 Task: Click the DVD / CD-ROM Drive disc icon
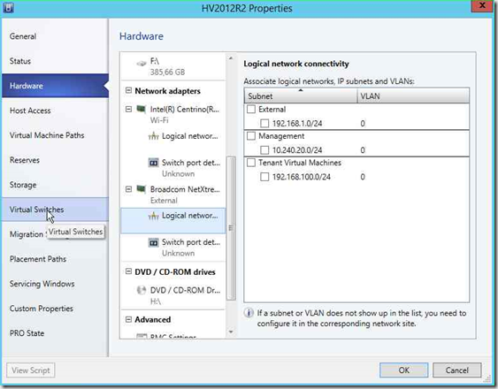141,290
